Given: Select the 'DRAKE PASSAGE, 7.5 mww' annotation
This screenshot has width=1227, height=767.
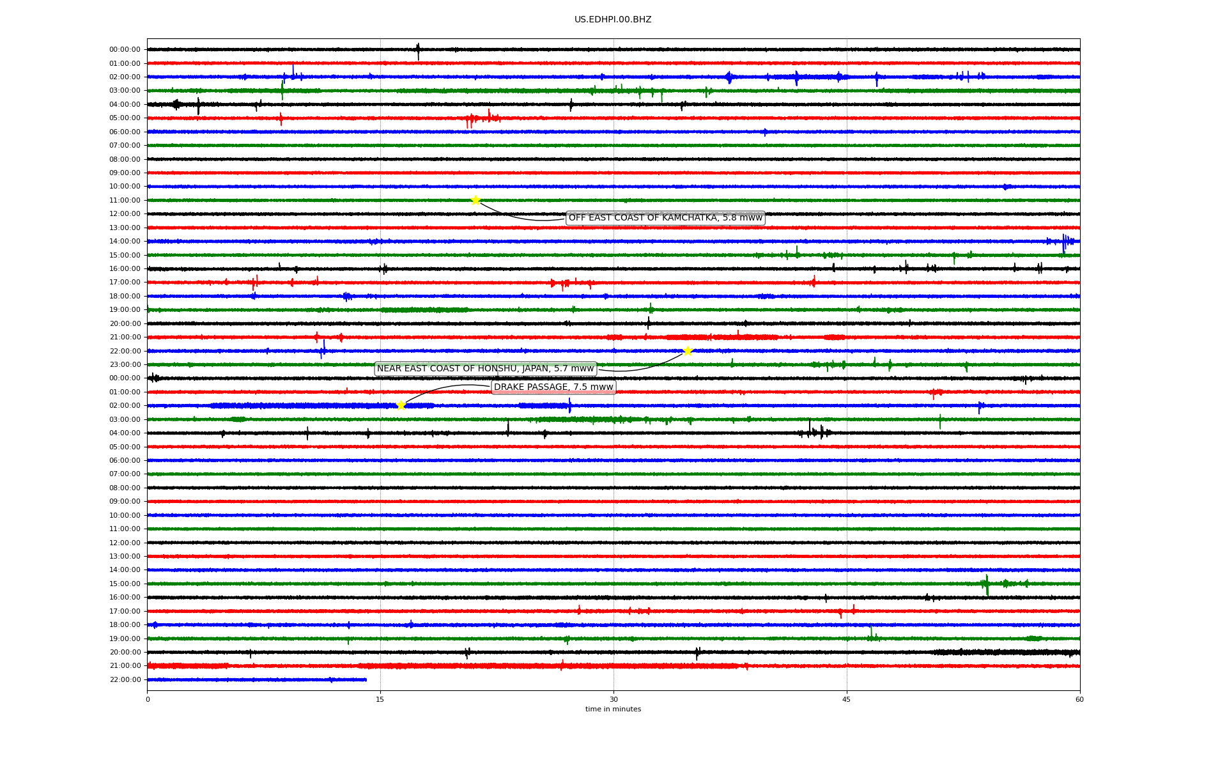Looking at the screenshot, I should [553, 387].
